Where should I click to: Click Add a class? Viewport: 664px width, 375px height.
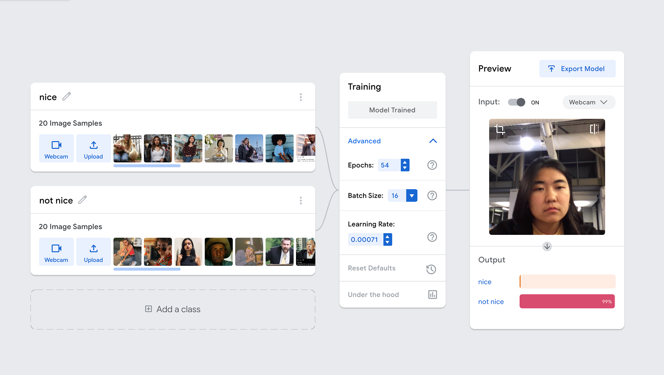(x=173, y=309)
